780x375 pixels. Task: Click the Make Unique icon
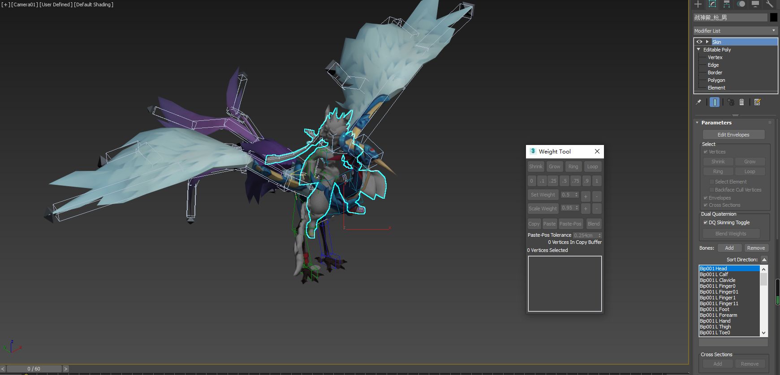click(x=731, y=102)
